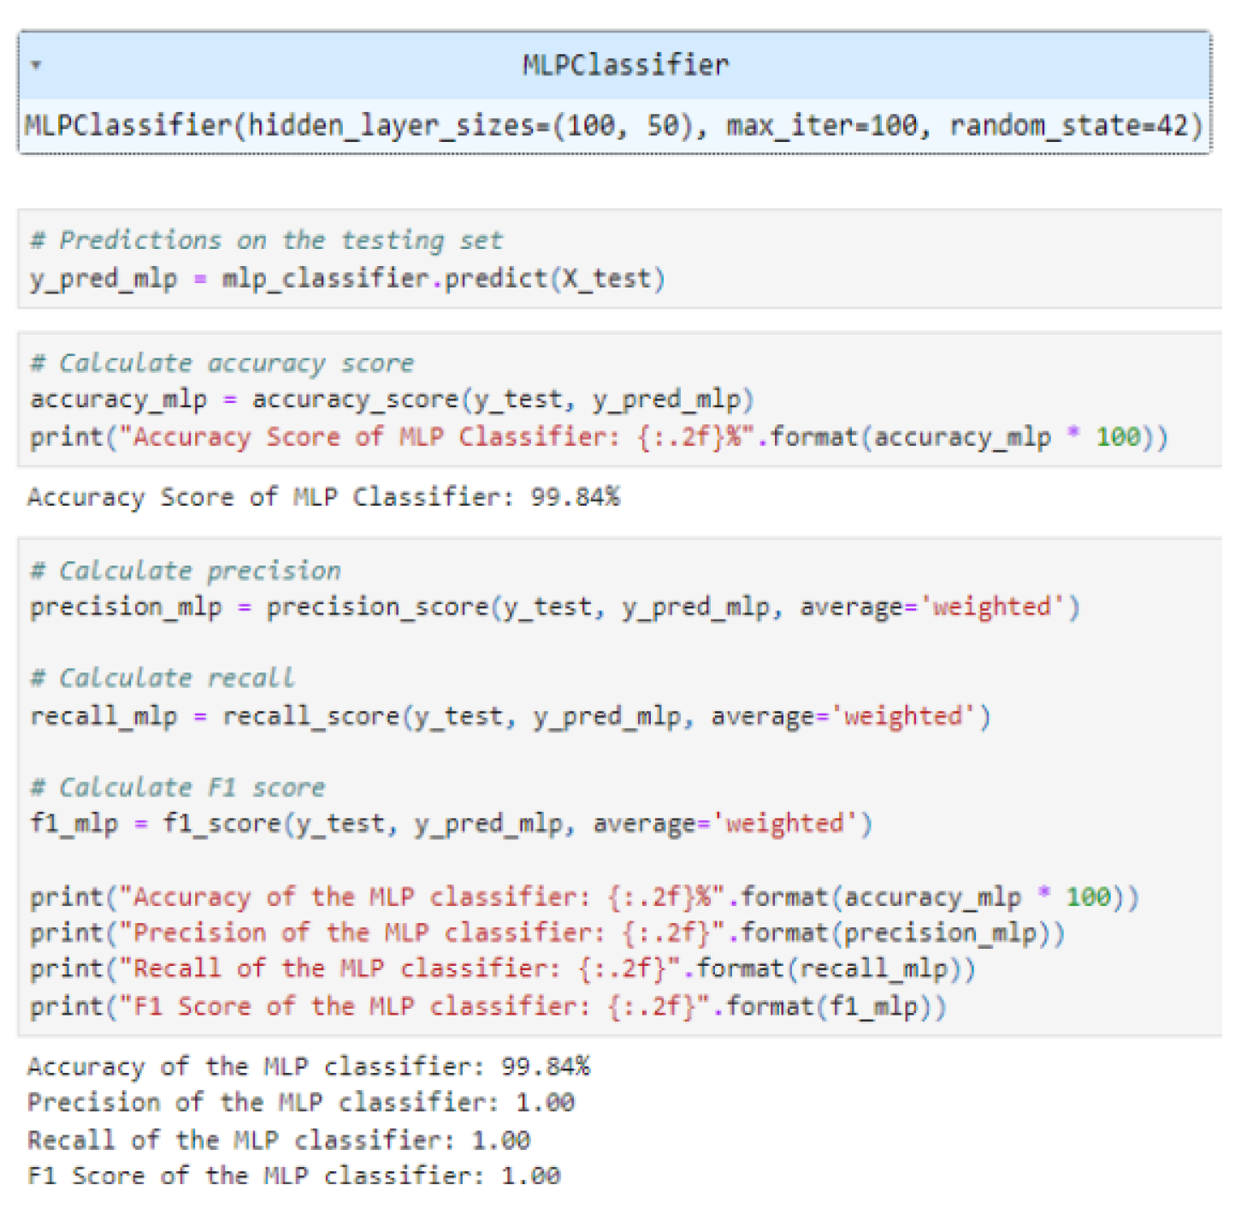
Task: Click the '# Calculate recall' comment
Action: click(163, 678)
